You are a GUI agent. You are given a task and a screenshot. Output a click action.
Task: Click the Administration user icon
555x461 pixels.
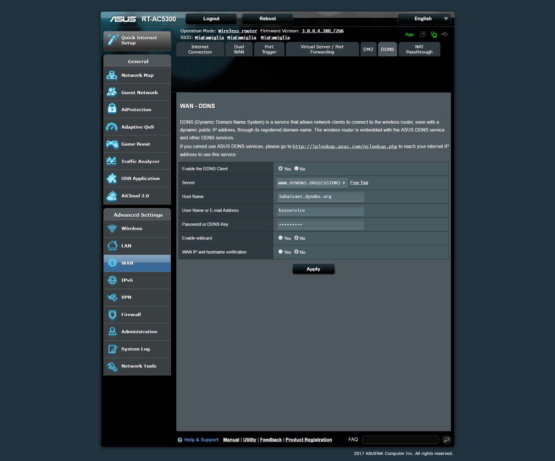(x=112, y=331)
